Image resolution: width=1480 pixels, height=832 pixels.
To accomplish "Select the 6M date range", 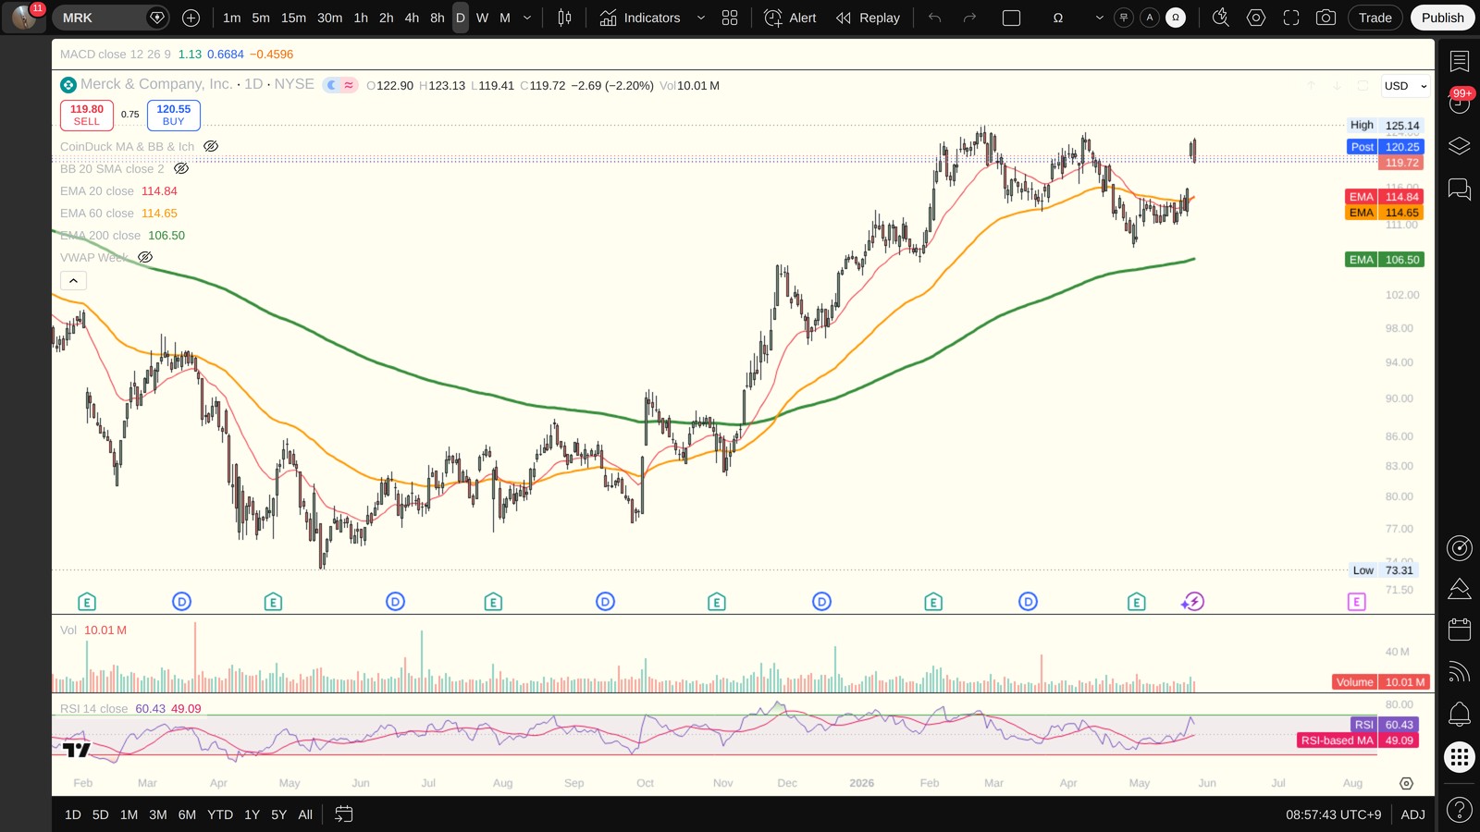I will click(x=187, y=814).
